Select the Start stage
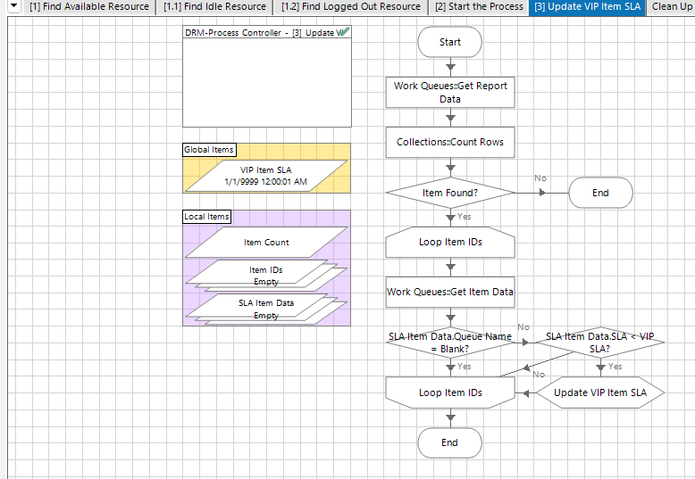The width and height of the screenshot is (695, 479). coord(450,42)
